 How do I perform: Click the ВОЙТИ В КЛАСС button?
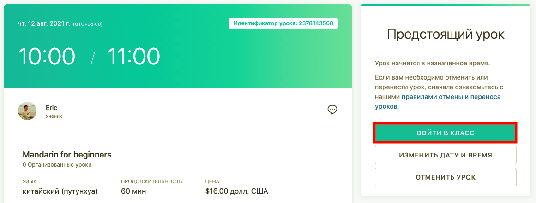click(446, 133)
